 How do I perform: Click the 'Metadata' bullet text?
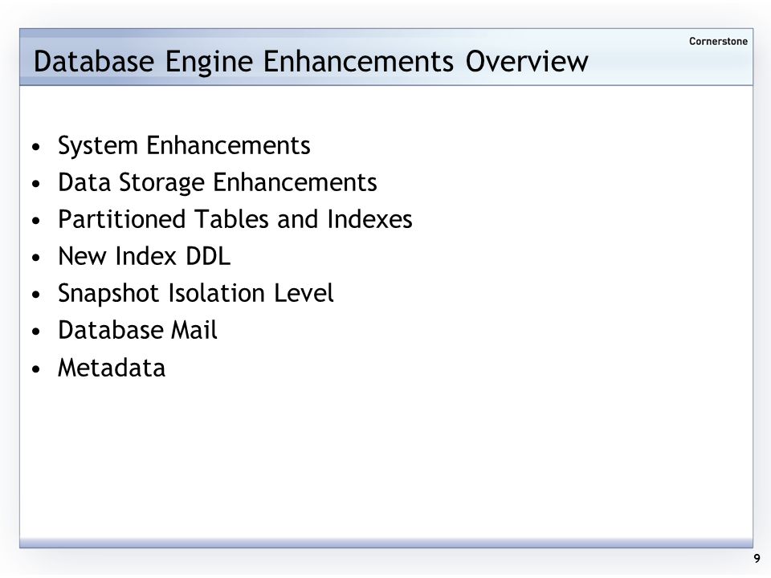111,368
